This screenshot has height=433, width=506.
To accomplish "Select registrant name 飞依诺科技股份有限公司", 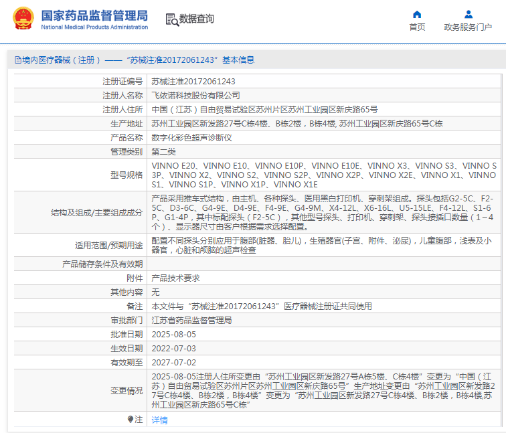I will coord(196,96).
